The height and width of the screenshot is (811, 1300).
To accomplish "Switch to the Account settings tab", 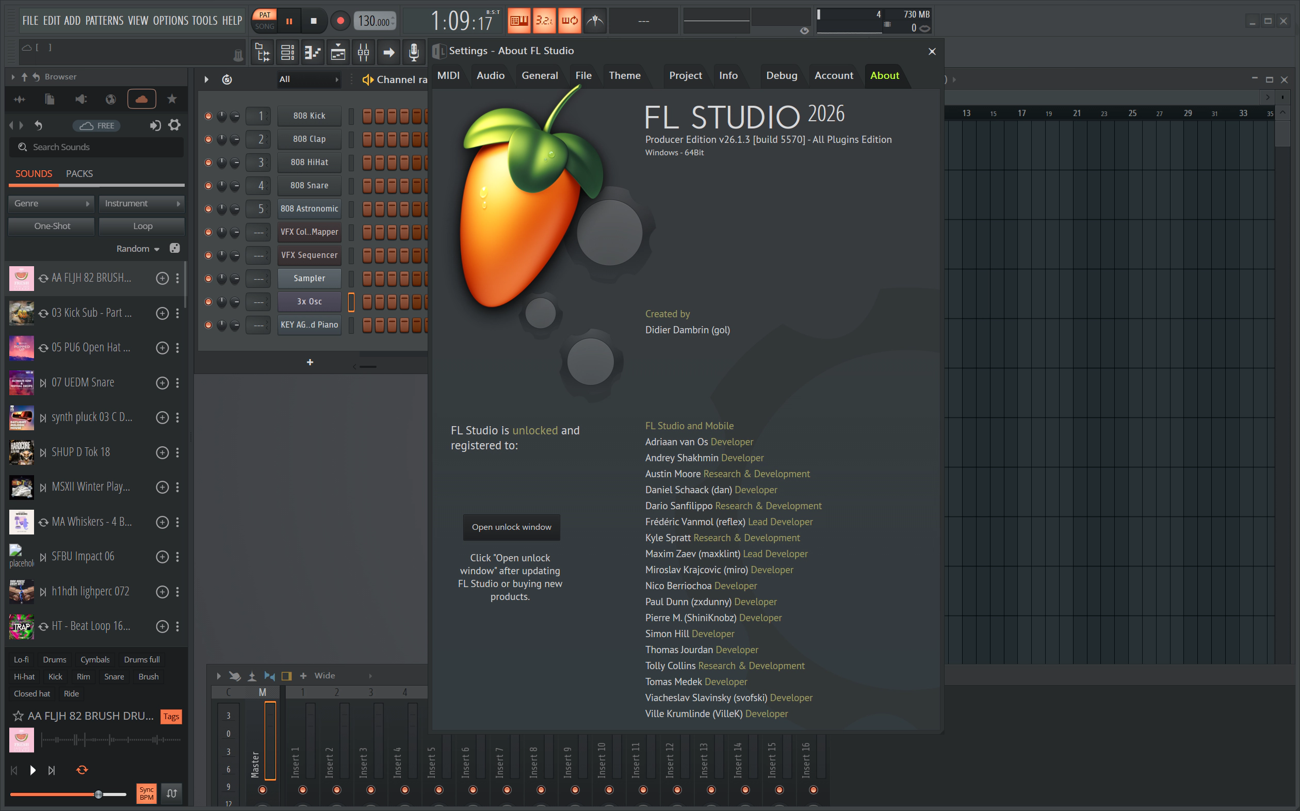I will coord(834,76).
